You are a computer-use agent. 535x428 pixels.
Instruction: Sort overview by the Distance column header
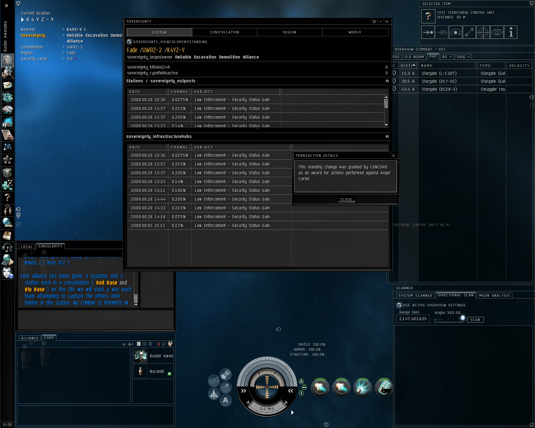408,66
